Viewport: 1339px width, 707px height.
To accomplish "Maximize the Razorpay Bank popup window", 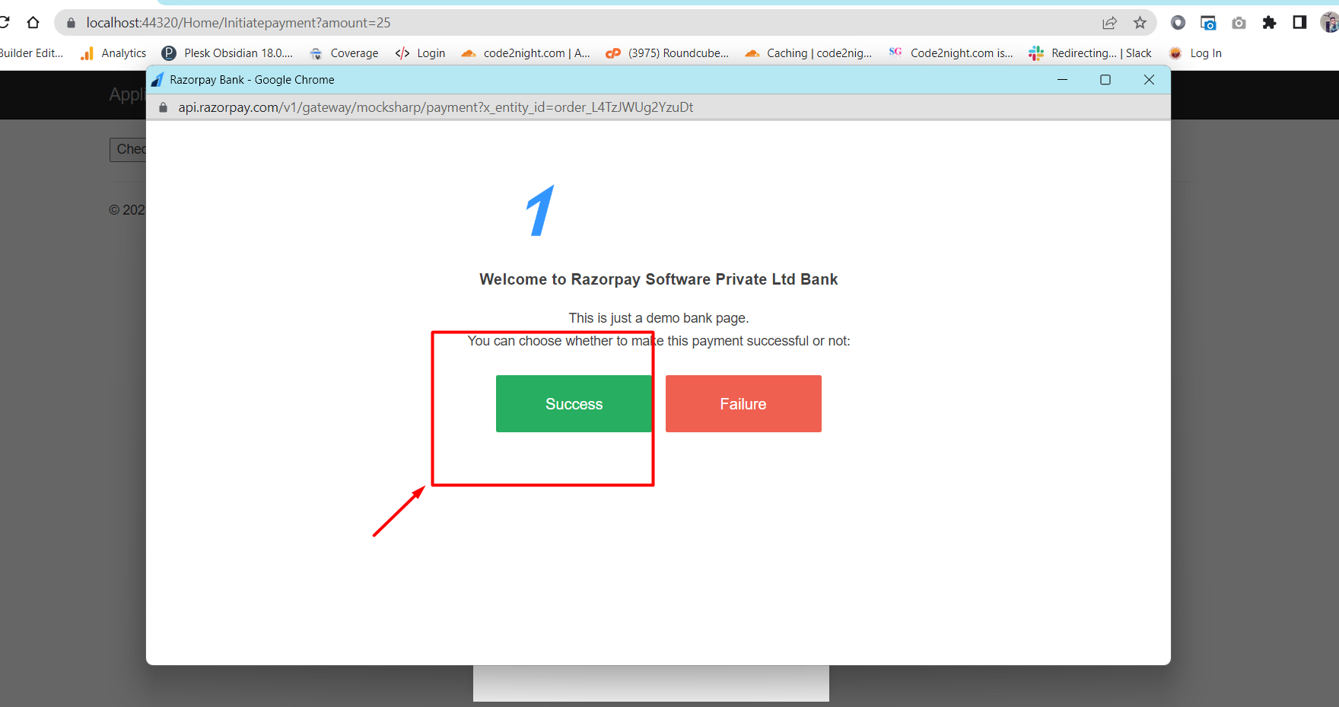I will (x=1105, y=80).
